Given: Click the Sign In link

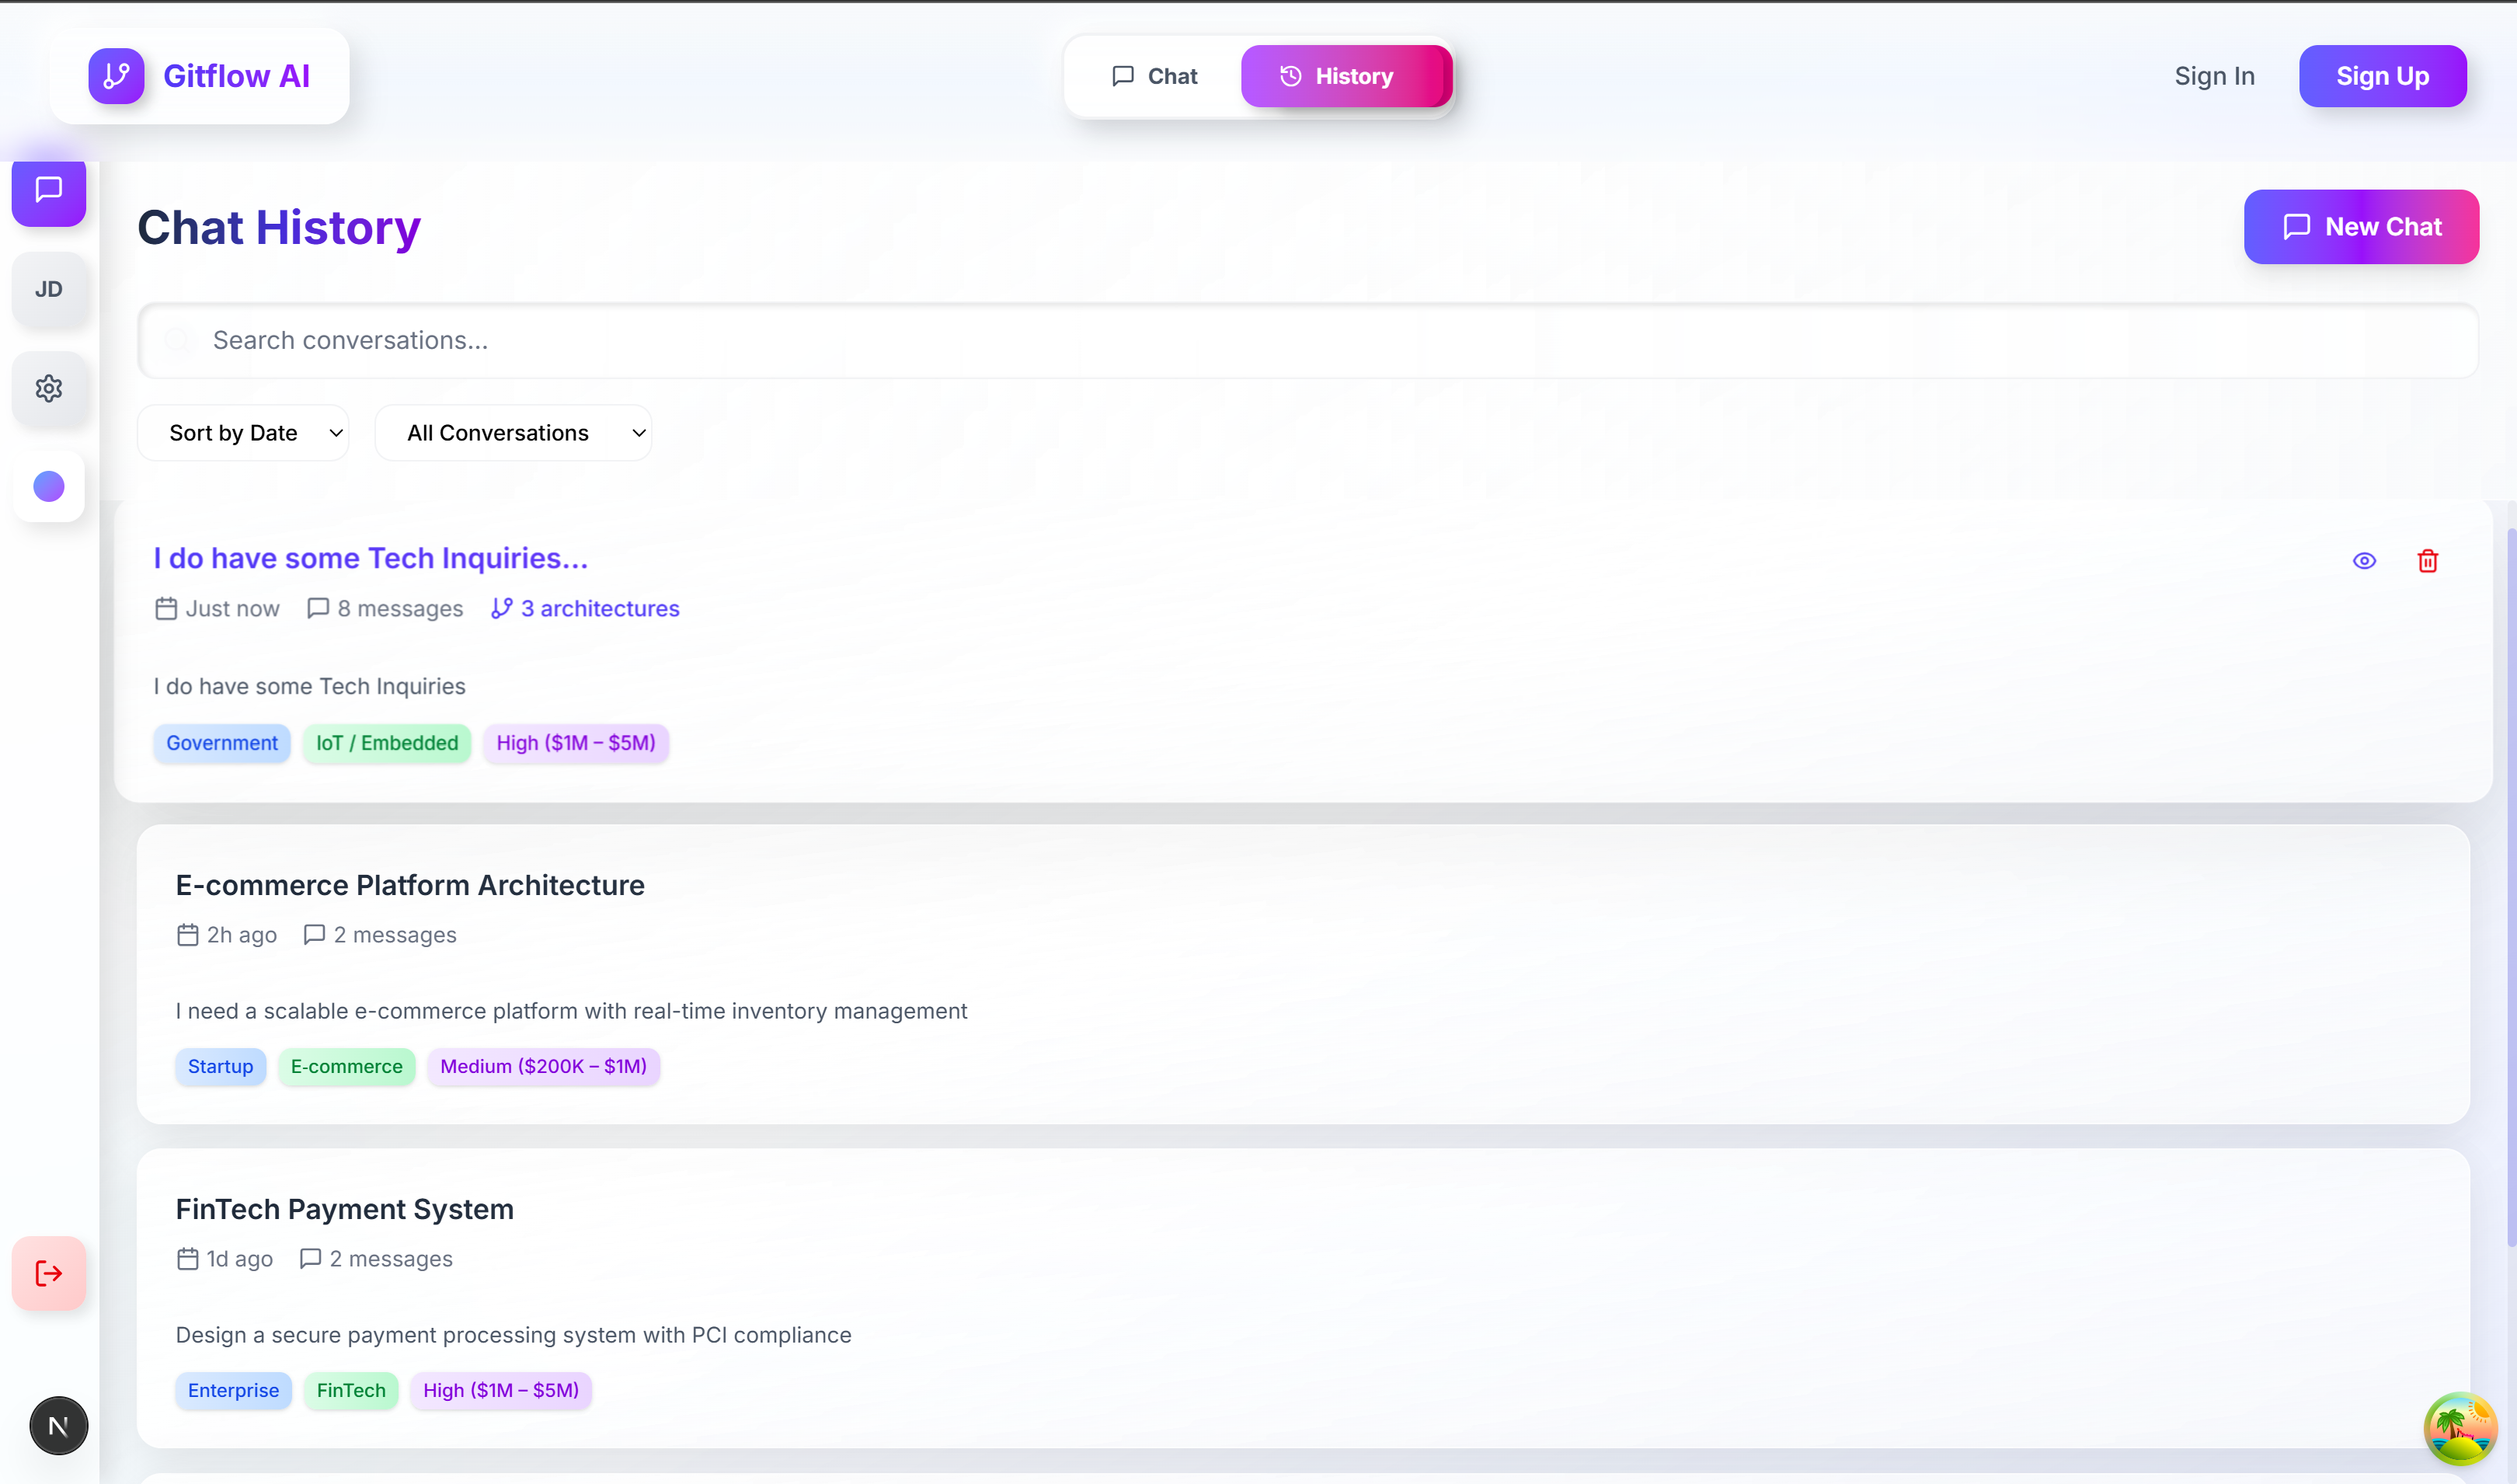Looking at the screenshot, I should point(2214,76).
